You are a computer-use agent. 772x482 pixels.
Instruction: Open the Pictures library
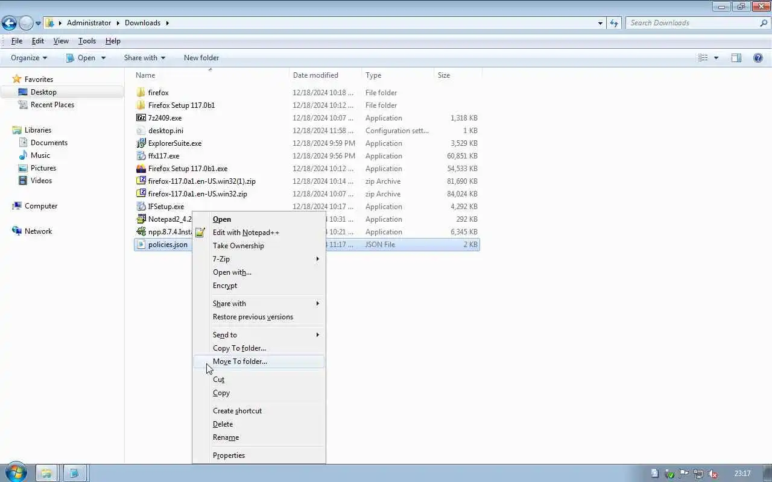[43, 168]
